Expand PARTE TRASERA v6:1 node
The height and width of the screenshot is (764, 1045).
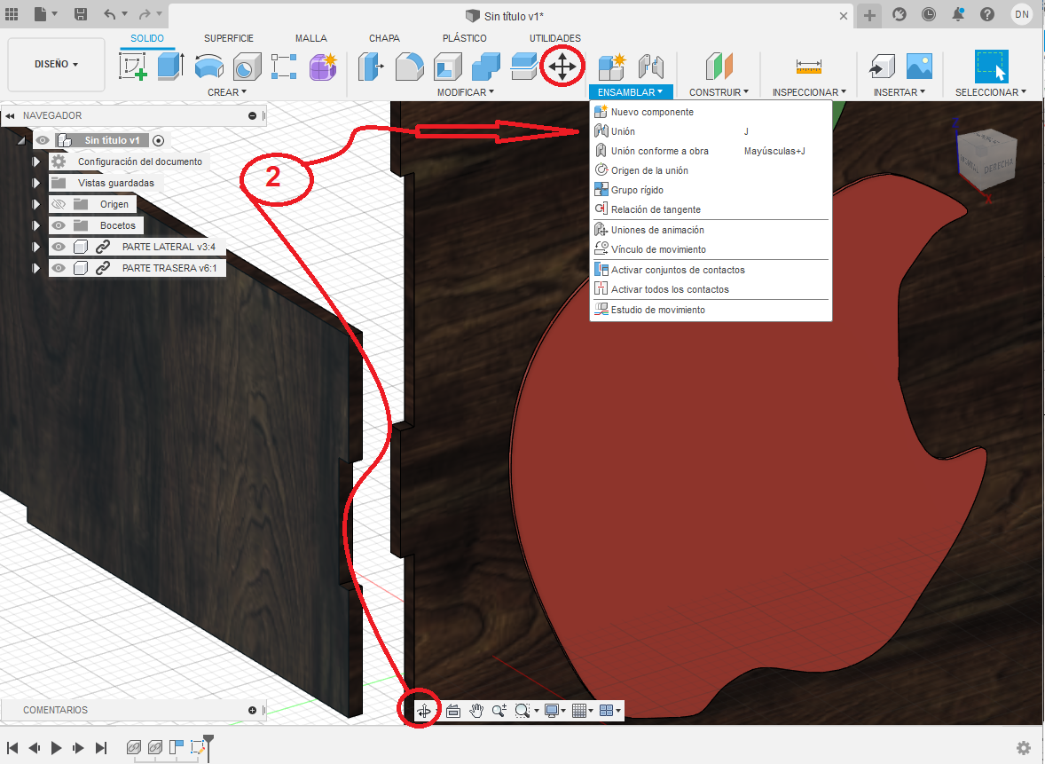pyautogui.click(x=36, y=268)
